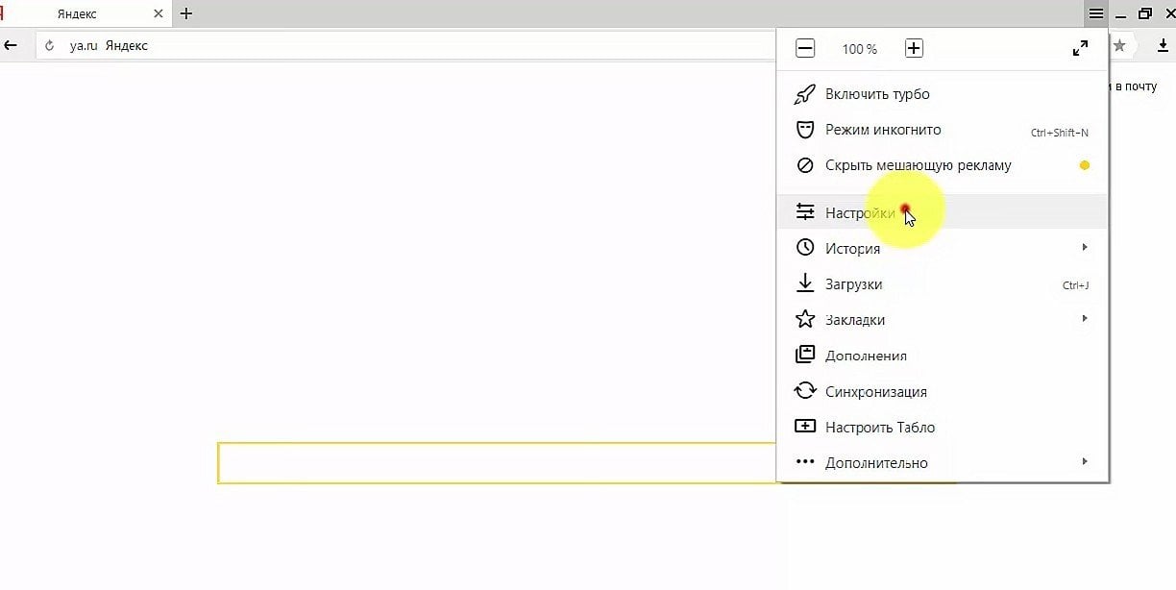
Task: Click the 100 % zoom level text
Action: tap(859, 49)
